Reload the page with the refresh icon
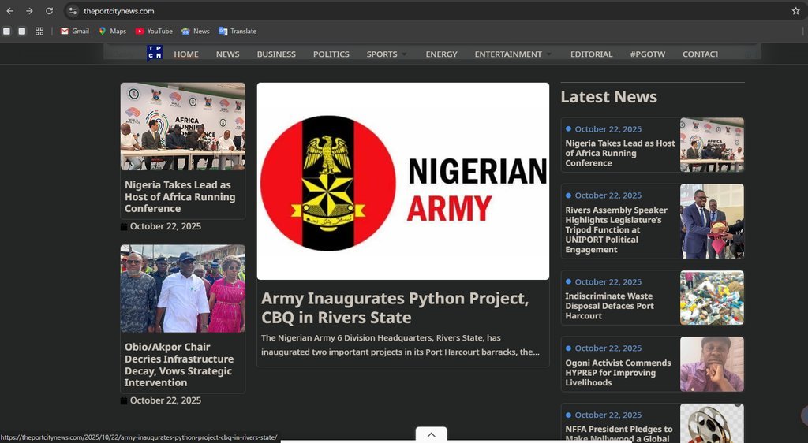This screenshot has height=443, width=808. [49, 11]
